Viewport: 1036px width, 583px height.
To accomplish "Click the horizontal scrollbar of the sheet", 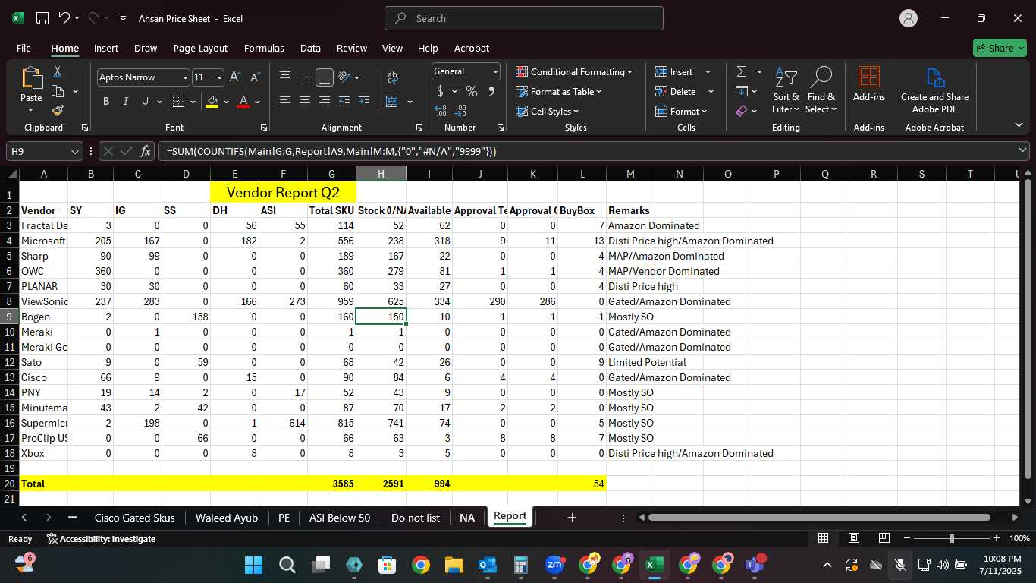I will pyautogui.click(x=819, y=518).
